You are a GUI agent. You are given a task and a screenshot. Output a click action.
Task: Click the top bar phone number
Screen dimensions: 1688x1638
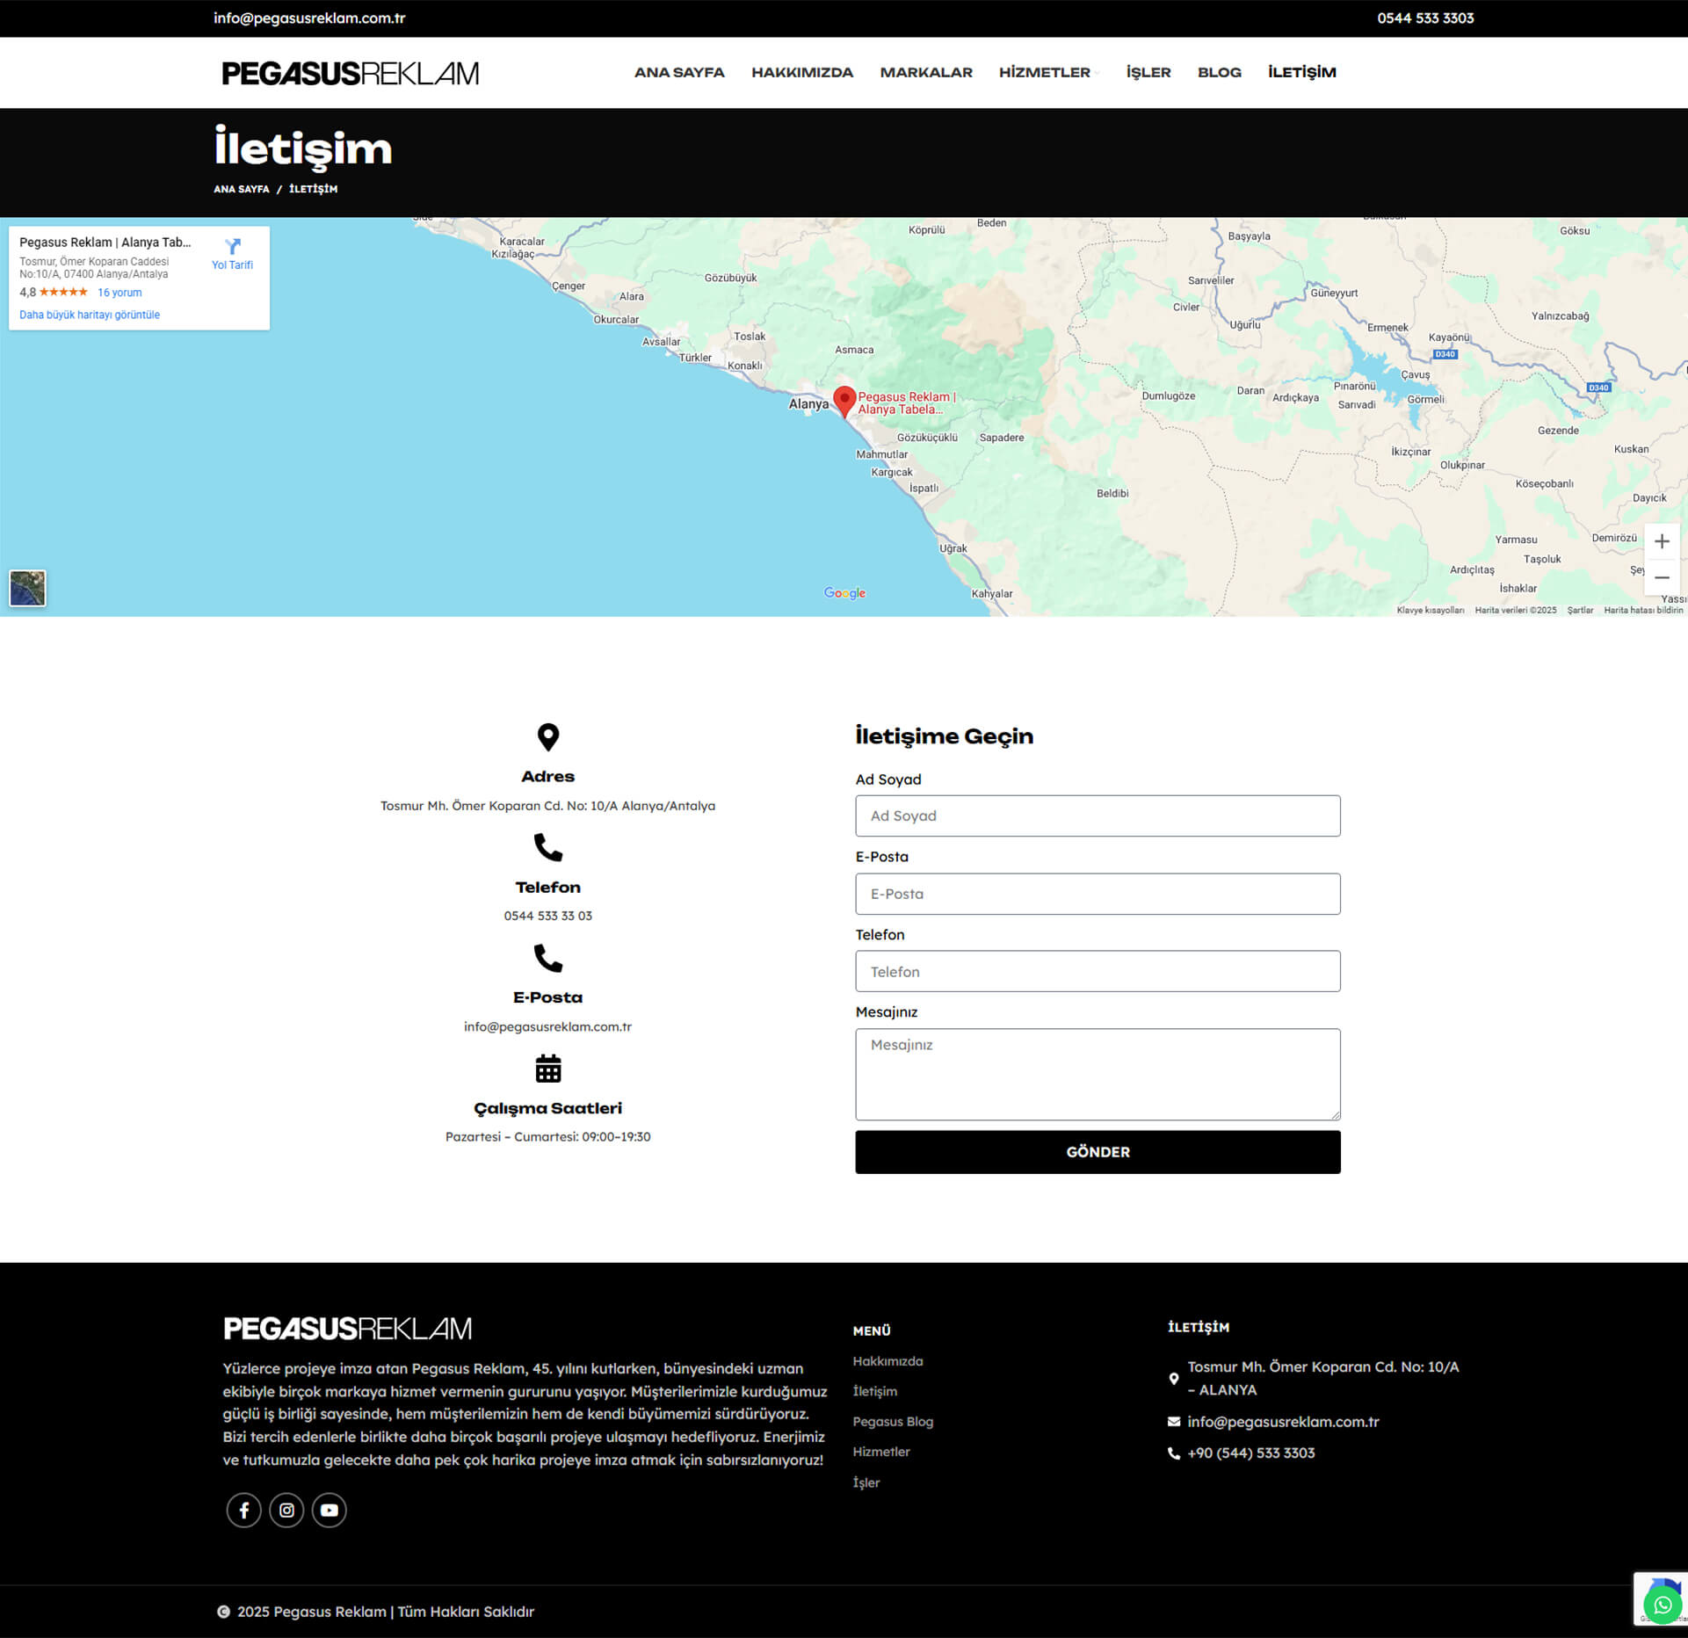1425,18
